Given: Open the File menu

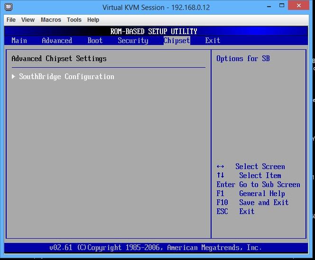Looking at the screenshot, I should tap(11, 20).
